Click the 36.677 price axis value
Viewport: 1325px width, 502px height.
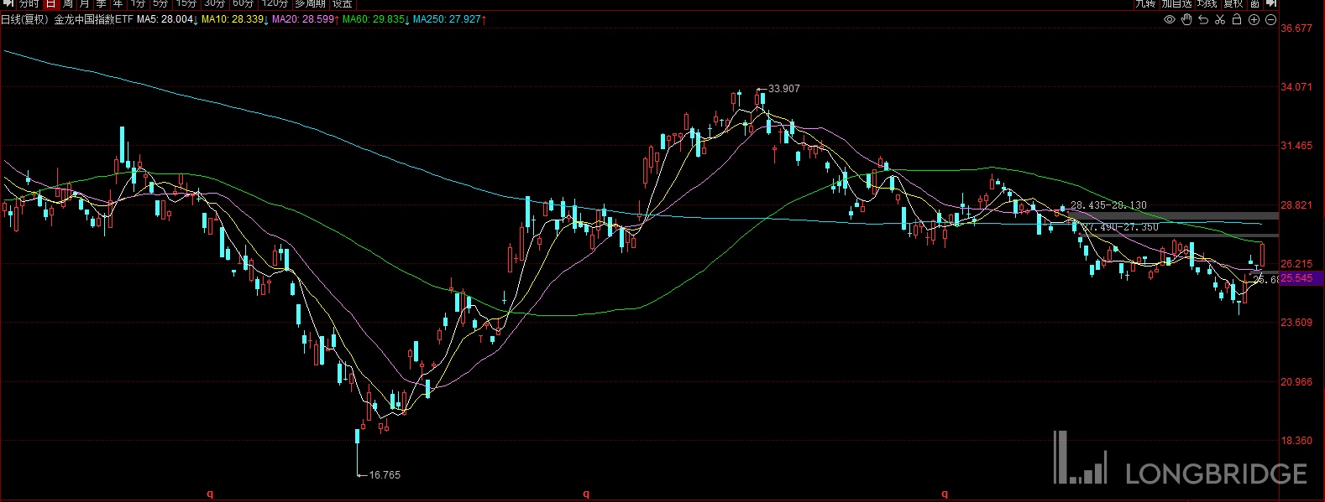(1296, 28)
